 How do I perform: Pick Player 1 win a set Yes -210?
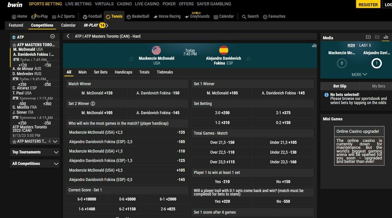point(222,181)
